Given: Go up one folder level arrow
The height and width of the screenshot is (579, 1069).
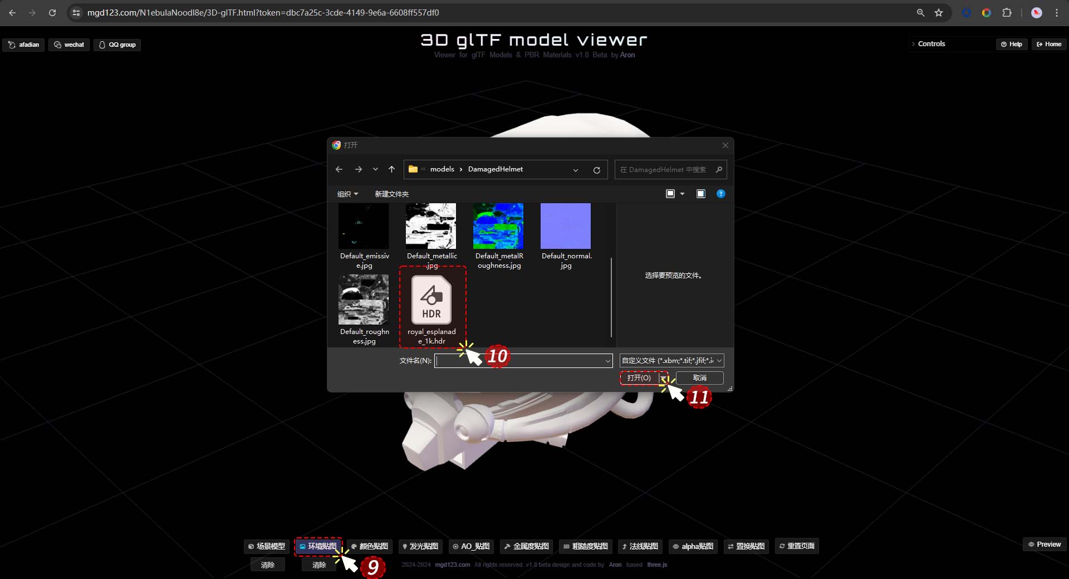Looking at the screenshot, I should tap(391, 170).
